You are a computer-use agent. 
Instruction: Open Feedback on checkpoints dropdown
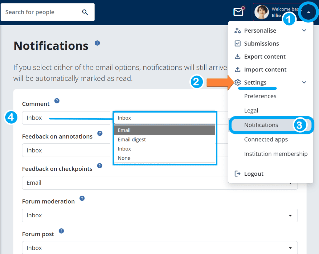click(160, 183)
